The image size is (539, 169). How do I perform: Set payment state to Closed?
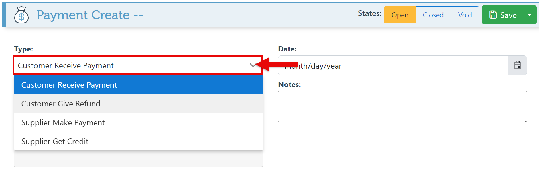pyautogui.click(x=433, y=15)
